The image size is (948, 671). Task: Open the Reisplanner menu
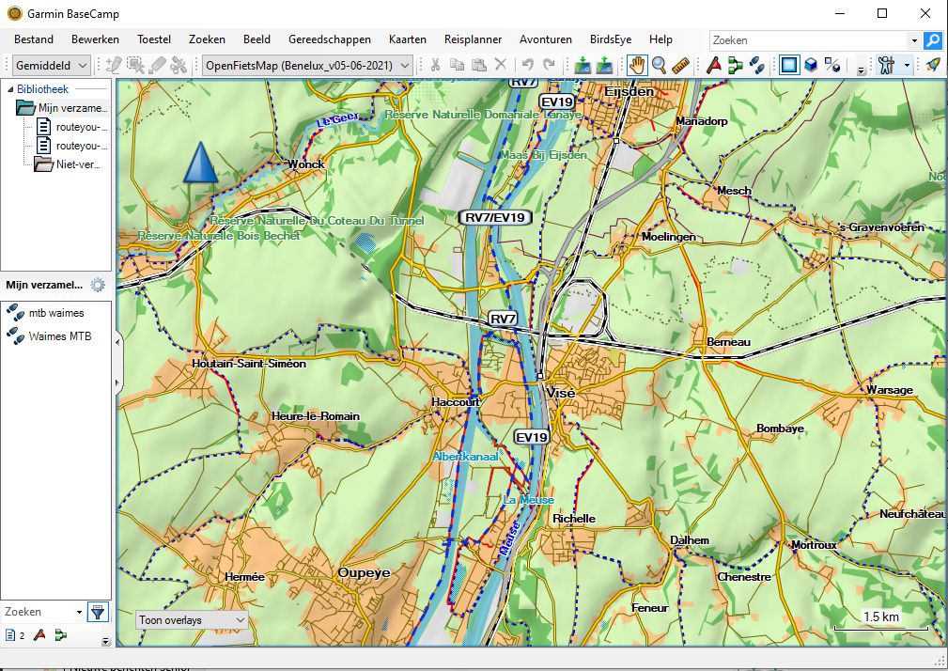pyautogui.click(x=473, y=39)
